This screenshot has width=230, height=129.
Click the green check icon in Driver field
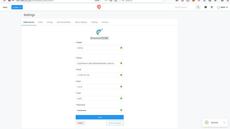(x=121, y=63)
